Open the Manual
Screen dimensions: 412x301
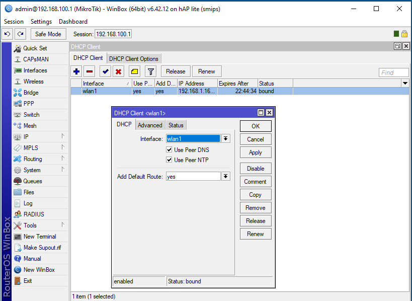point(40,259)
